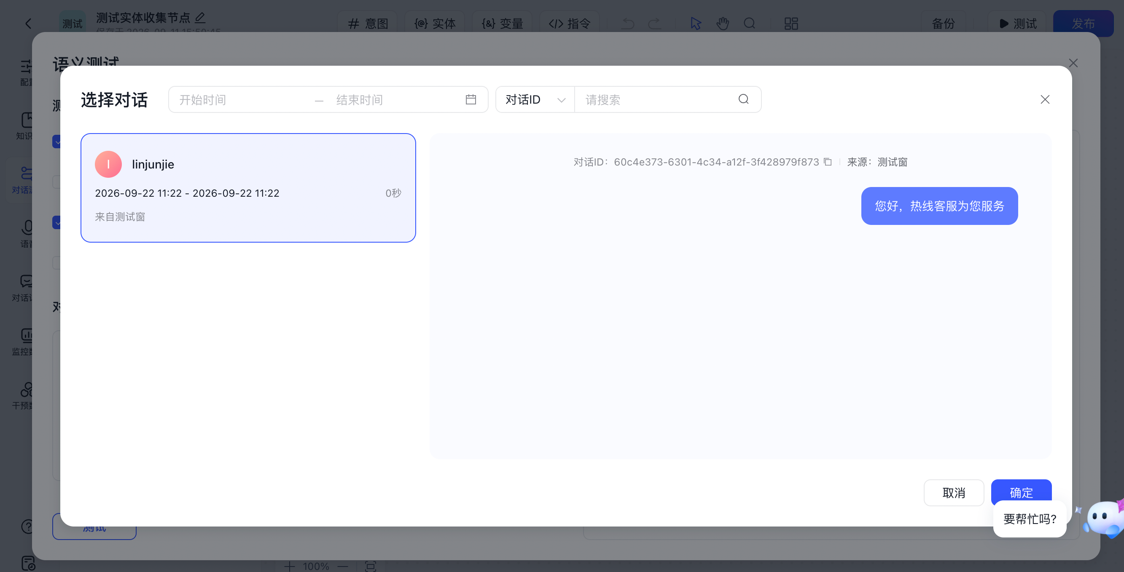1124x572 pixels.
Task: Copy the conversation ID
Action: (828, 162)
